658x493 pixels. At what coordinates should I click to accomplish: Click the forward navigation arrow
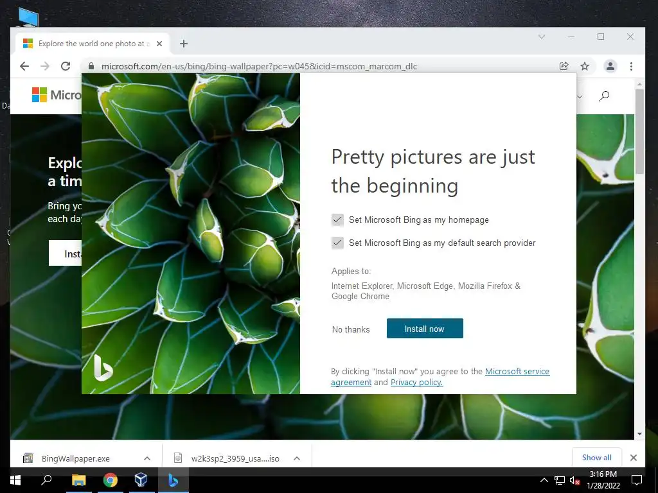[x=45, y=66]
